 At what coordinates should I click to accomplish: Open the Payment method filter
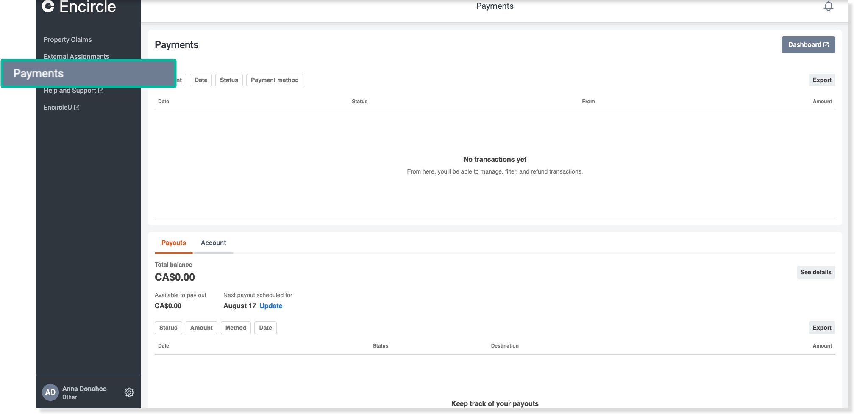tap(274, 80)
